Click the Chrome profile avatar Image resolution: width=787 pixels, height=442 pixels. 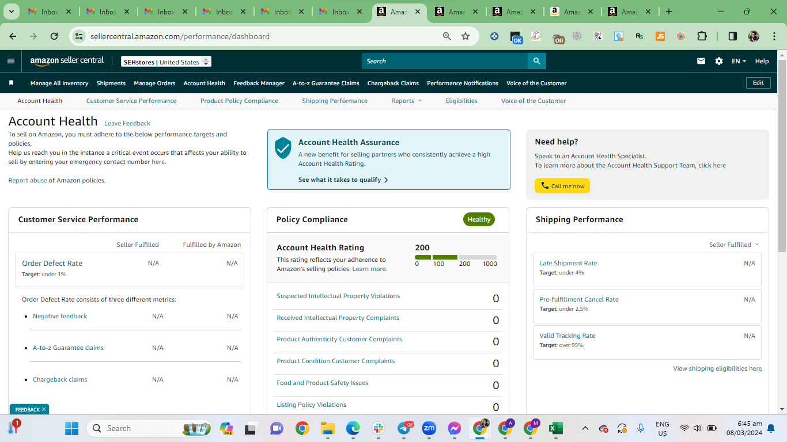[754, 36]
